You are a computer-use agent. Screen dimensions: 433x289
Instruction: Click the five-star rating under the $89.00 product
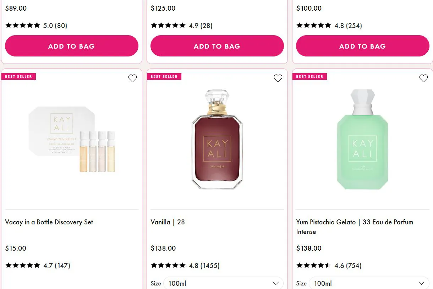[23, 25]
